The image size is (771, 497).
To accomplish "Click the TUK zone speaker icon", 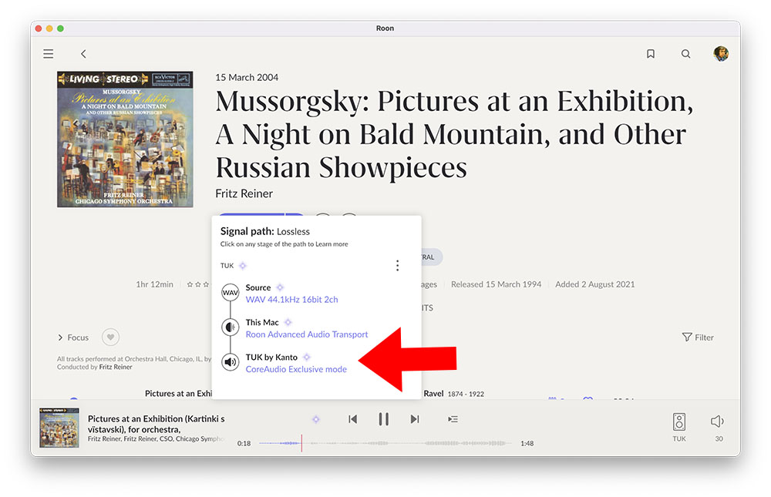I will [678, 421].
